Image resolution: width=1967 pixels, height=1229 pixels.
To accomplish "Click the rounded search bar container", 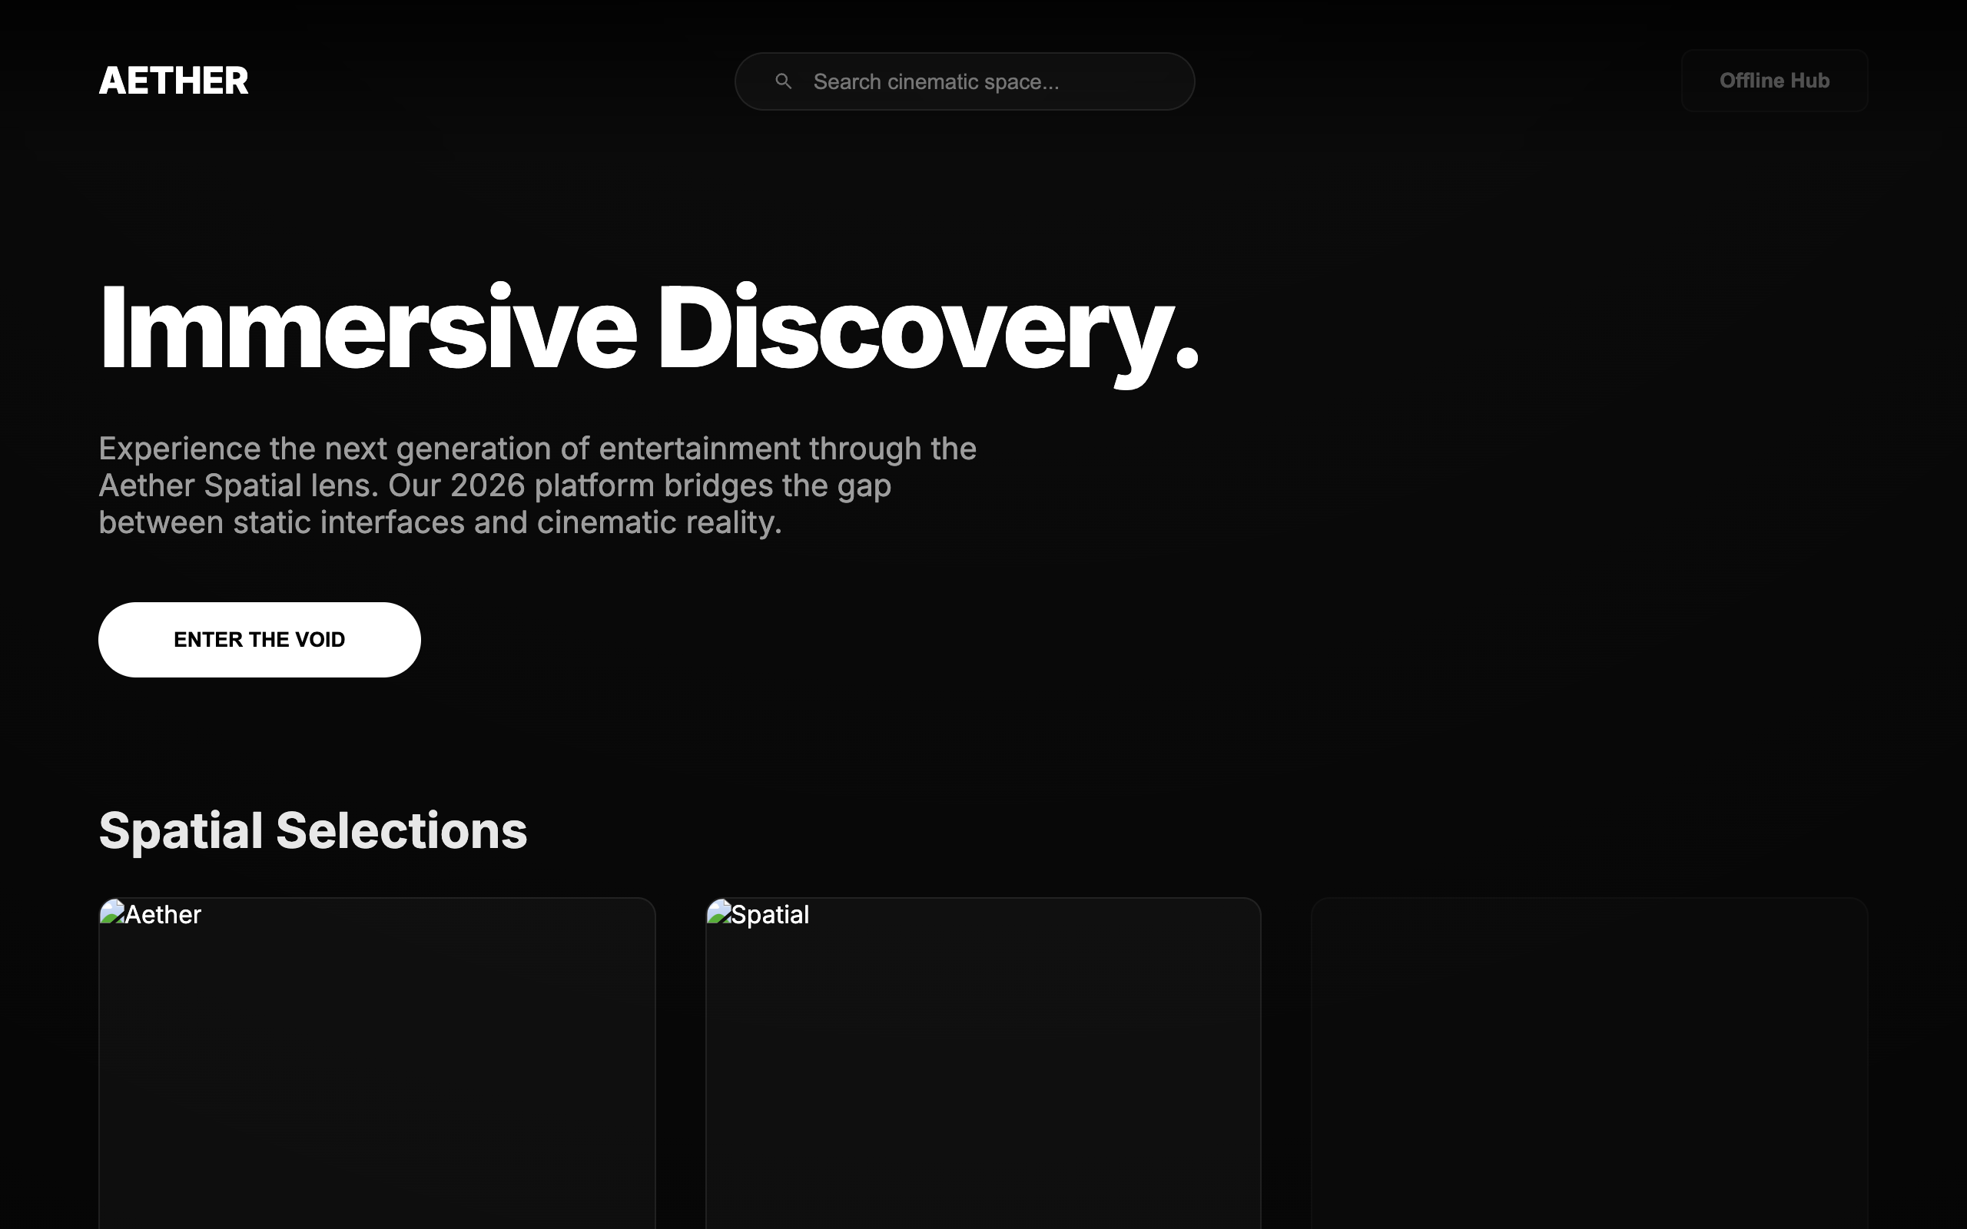I will click(964, 81).
